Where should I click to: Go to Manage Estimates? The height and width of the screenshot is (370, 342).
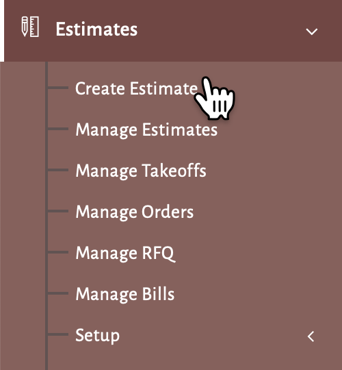[x=146, y=129]
